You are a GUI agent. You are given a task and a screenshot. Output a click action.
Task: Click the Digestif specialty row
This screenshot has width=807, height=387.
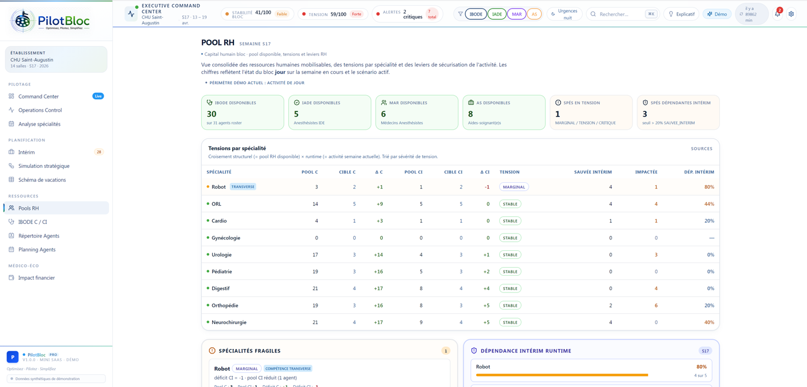coord(460,288)
